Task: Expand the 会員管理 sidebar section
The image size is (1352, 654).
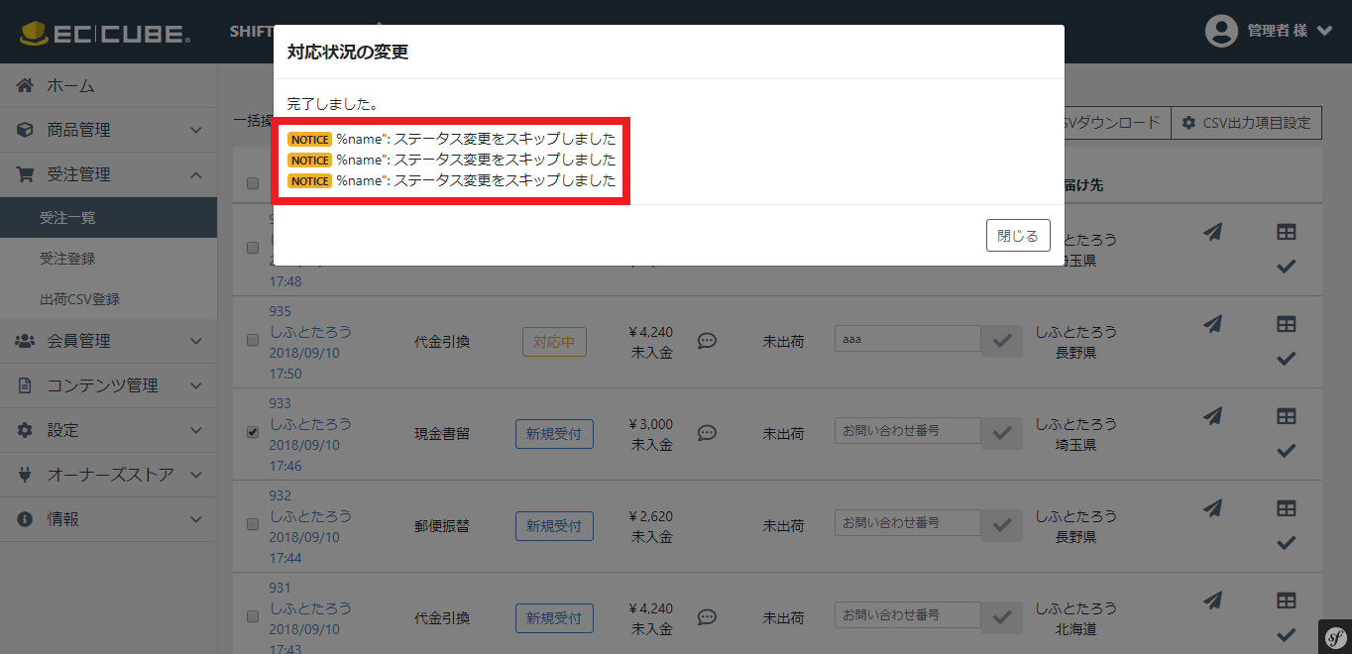Action: point(108,341)
